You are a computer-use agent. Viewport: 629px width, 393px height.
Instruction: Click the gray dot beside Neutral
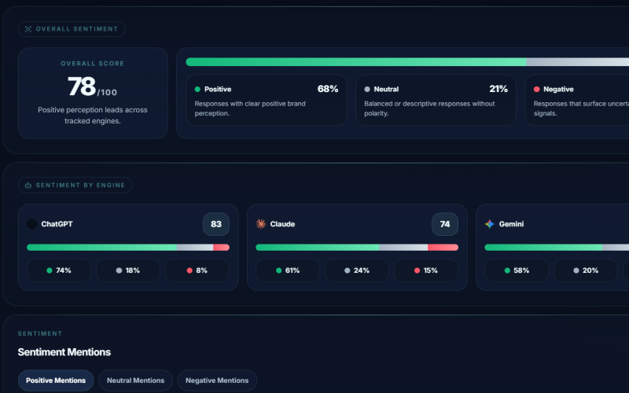[x=367, y=89]
